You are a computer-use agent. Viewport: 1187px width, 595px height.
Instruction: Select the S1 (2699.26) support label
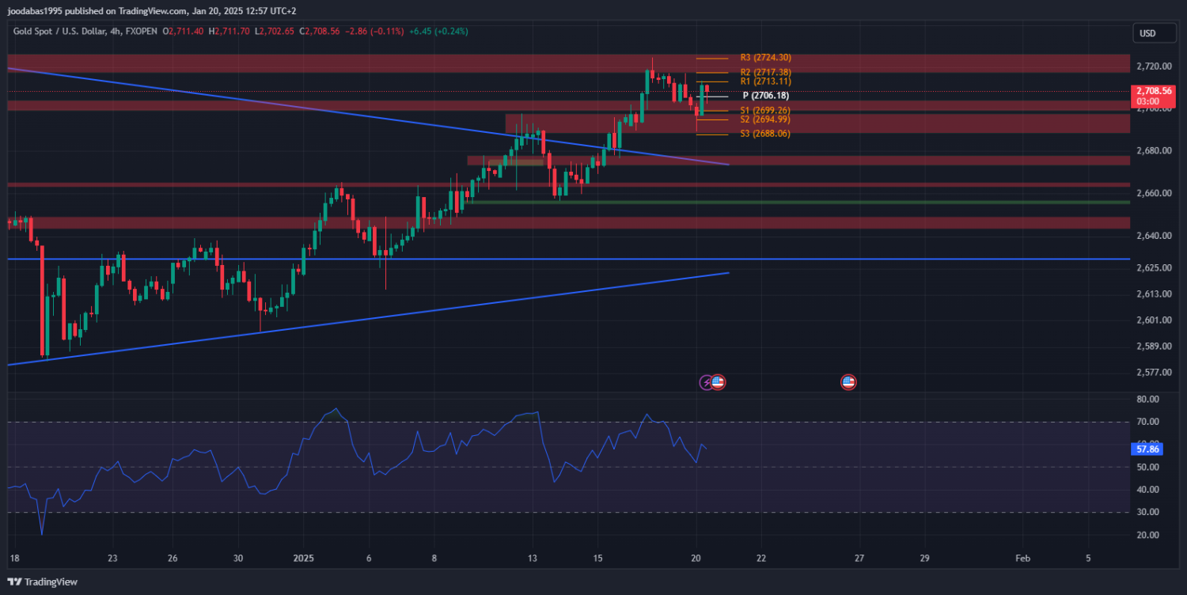coord(765,110)
